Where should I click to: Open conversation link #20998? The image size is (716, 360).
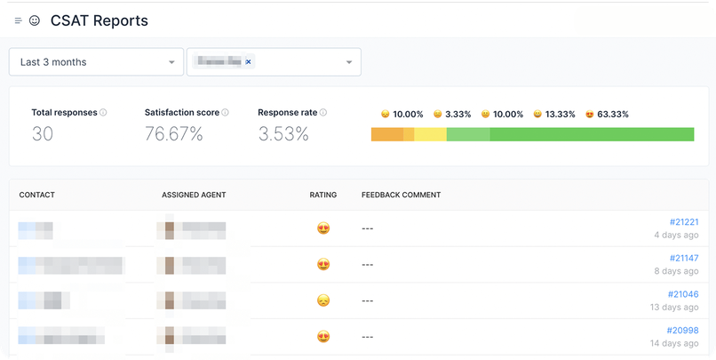[683, 330]
